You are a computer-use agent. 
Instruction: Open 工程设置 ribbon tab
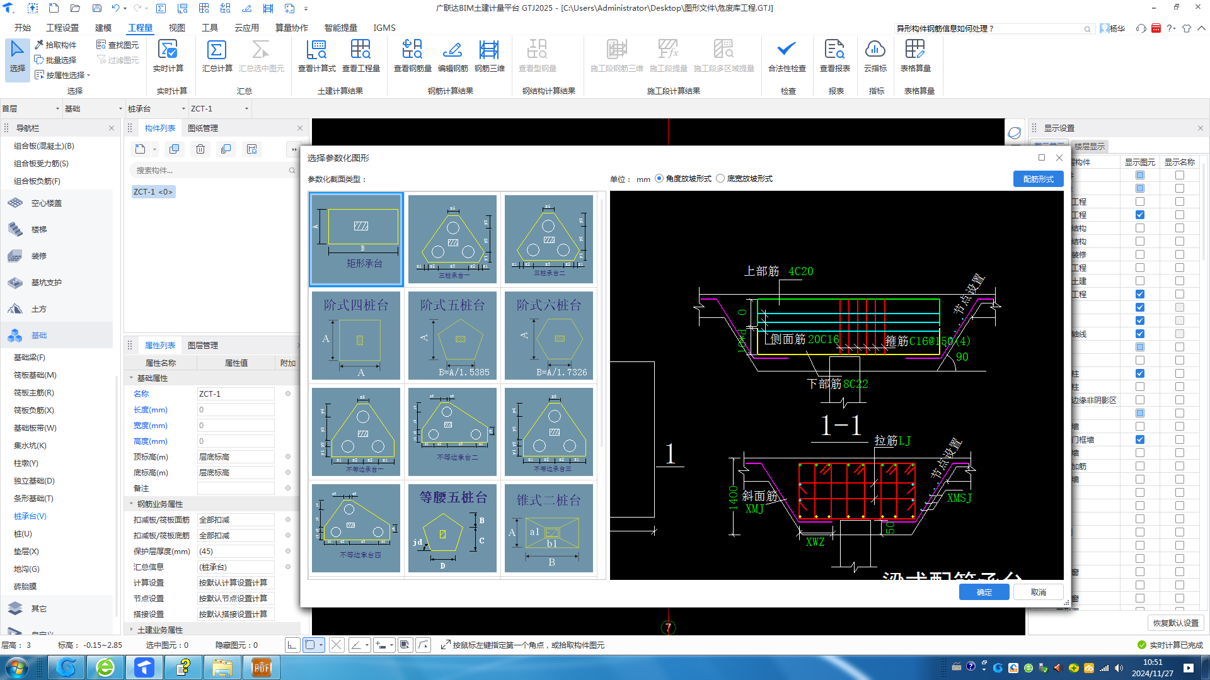tap(62, 28)
